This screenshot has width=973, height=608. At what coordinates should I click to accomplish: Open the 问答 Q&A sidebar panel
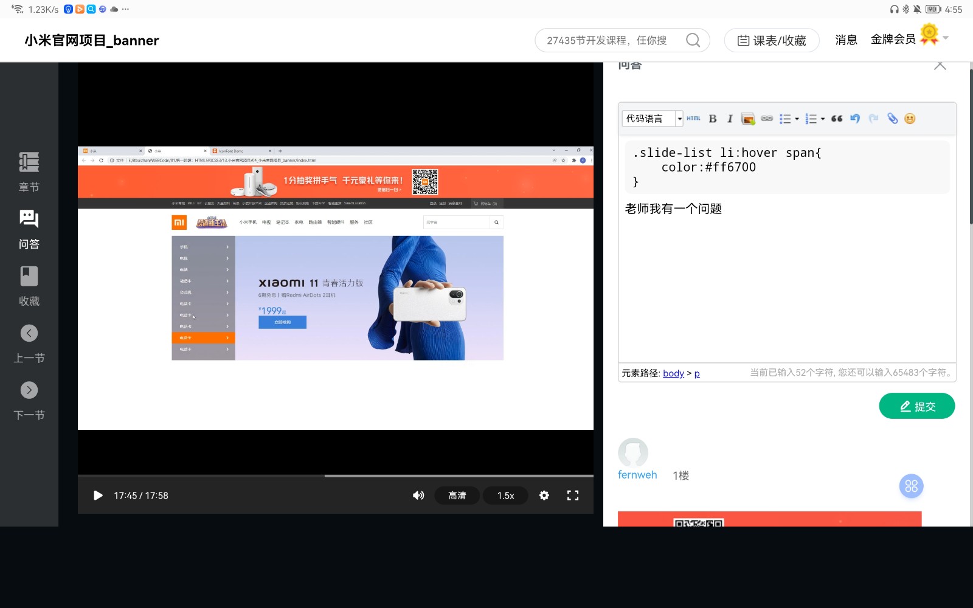pyautogui.click(x=29, y=229)
